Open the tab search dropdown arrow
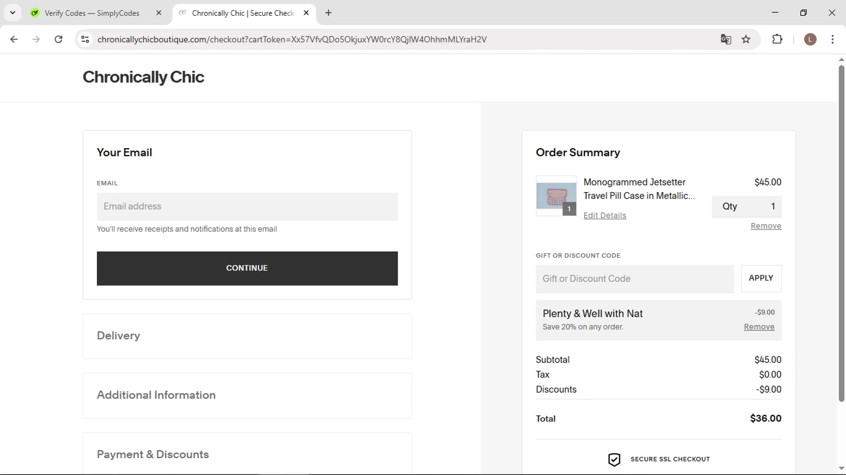 (12, 12)
